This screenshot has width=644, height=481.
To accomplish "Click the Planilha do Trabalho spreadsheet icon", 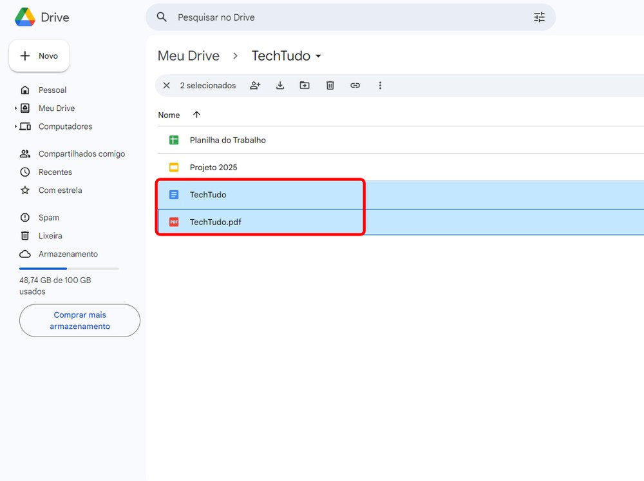I will tap(173, 140).
